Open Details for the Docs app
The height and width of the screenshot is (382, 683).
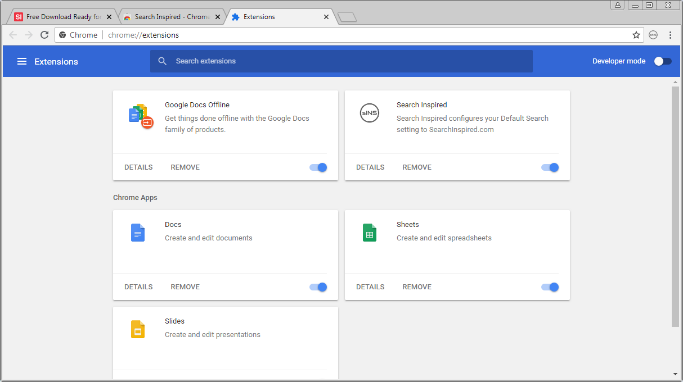(138, 287)
